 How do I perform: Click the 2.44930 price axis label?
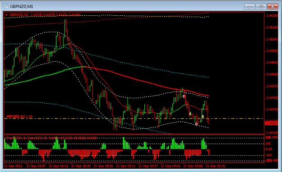pos(272,51)
